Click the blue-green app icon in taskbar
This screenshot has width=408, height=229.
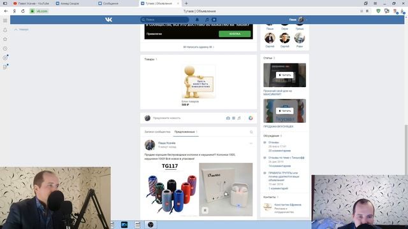124,225
